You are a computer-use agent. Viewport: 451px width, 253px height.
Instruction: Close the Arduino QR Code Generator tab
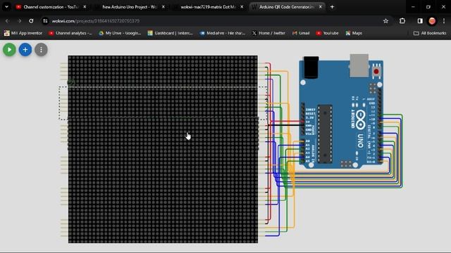tap(321, 7)
